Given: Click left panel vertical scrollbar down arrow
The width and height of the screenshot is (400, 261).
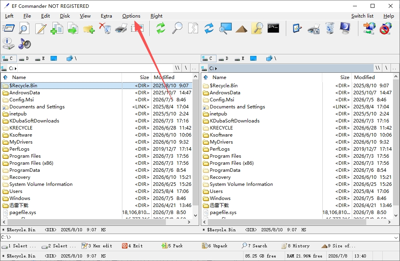Looking at the screenshot, I should tap(195, 216).
